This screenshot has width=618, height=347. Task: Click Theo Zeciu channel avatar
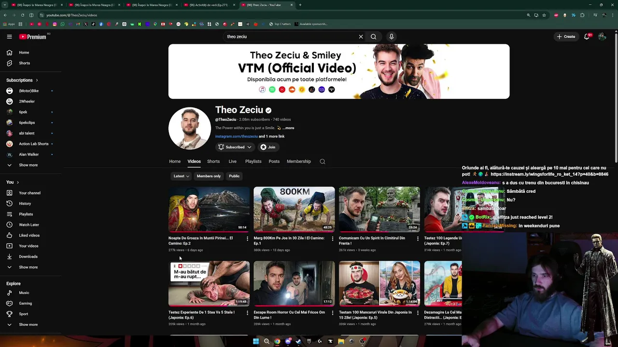coord(190,129)
